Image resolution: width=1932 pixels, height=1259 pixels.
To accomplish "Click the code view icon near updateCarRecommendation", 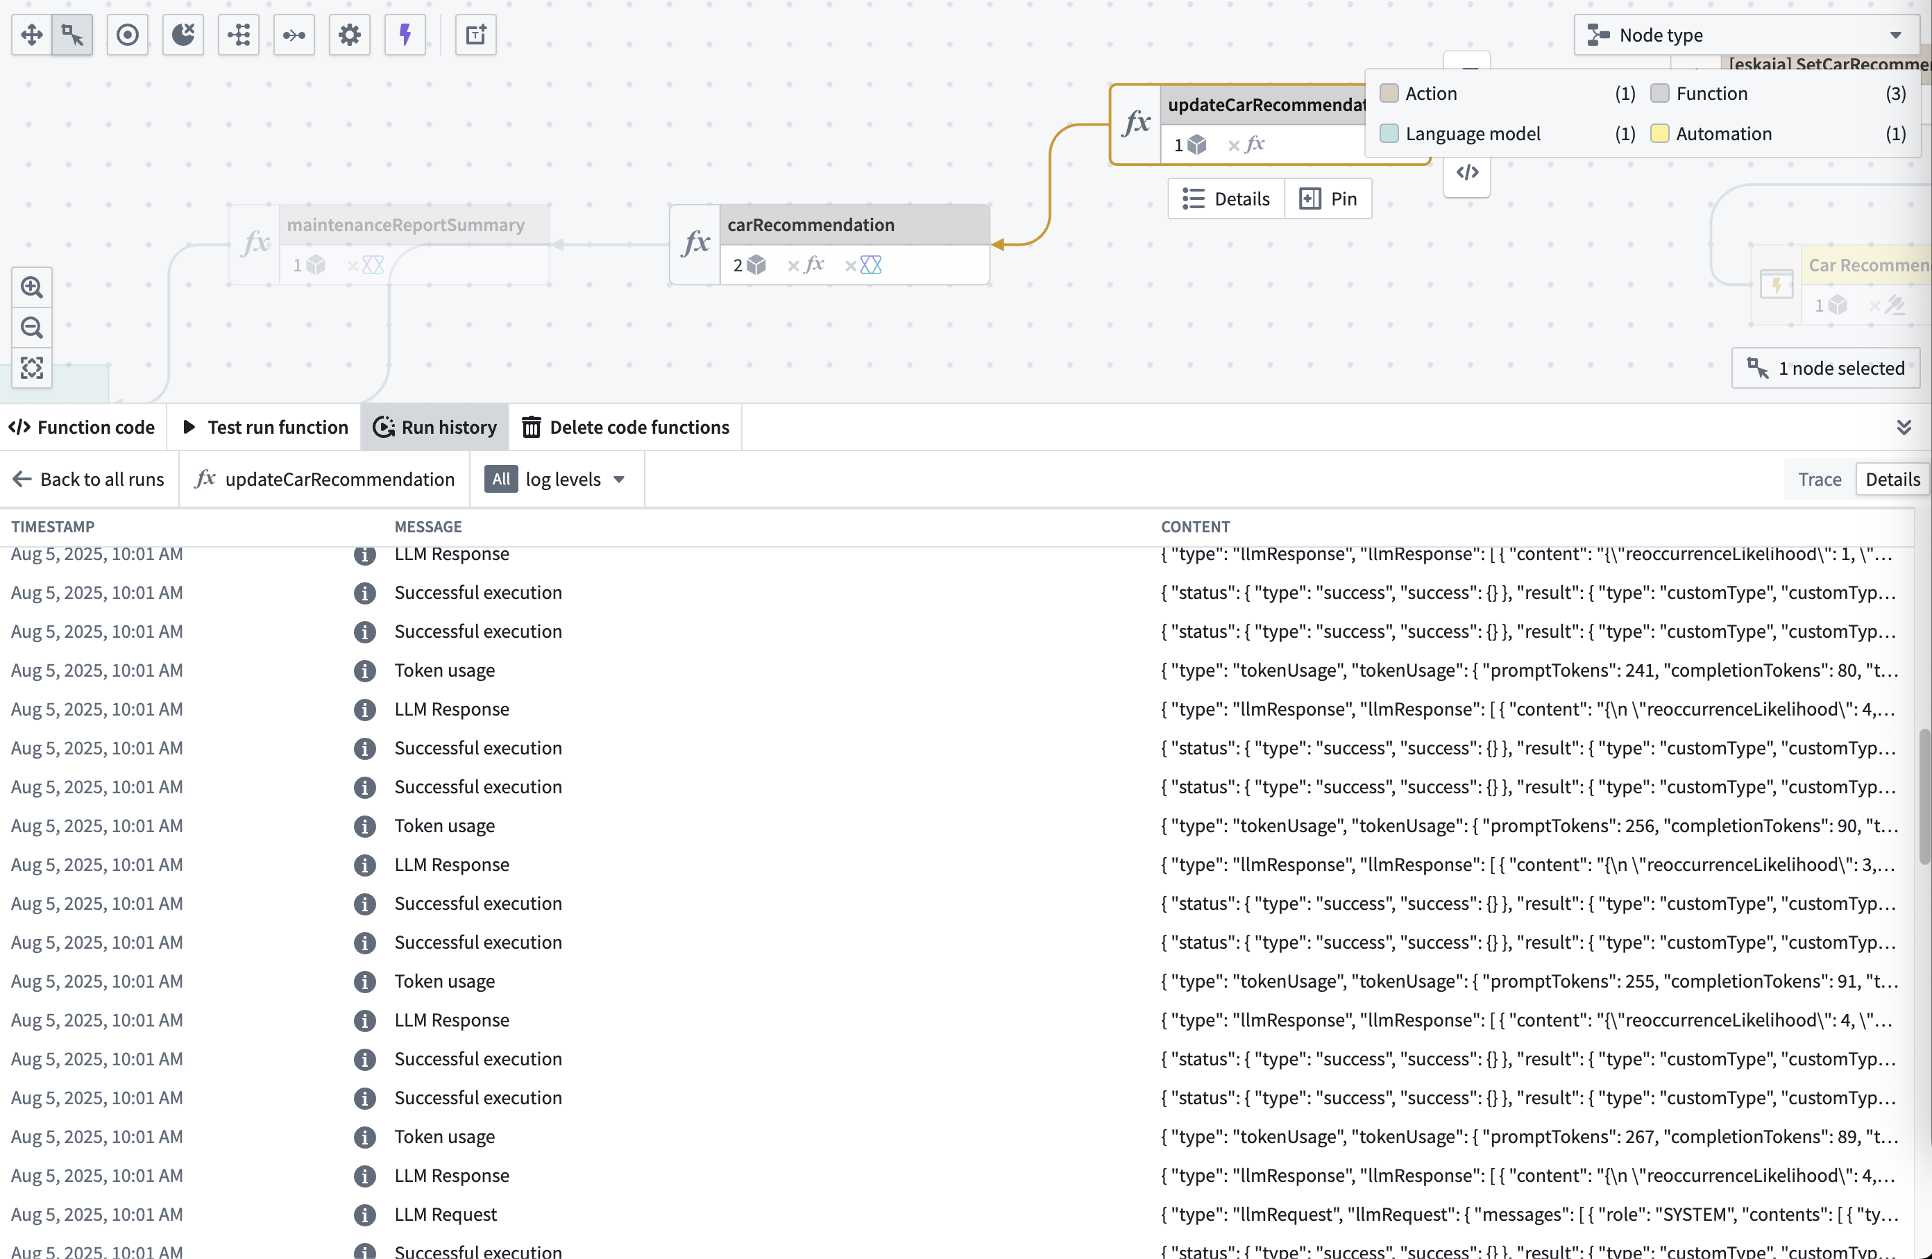I will (1468, 172).
